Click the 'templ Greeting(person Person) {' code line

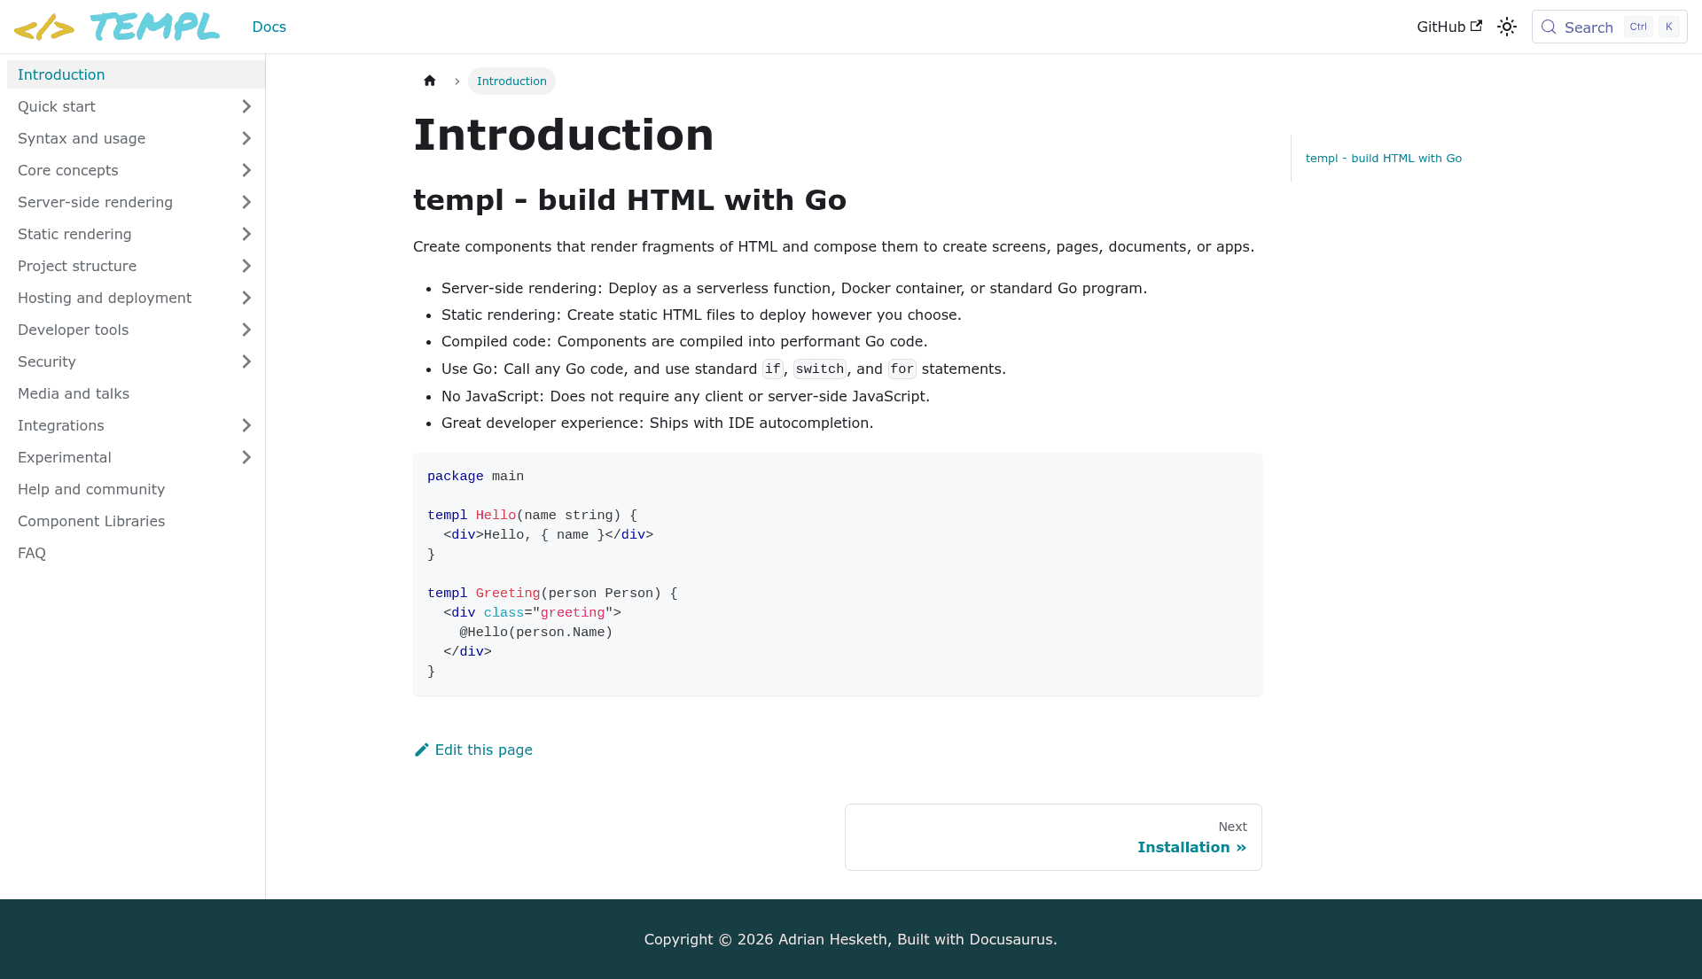(552, 593)
